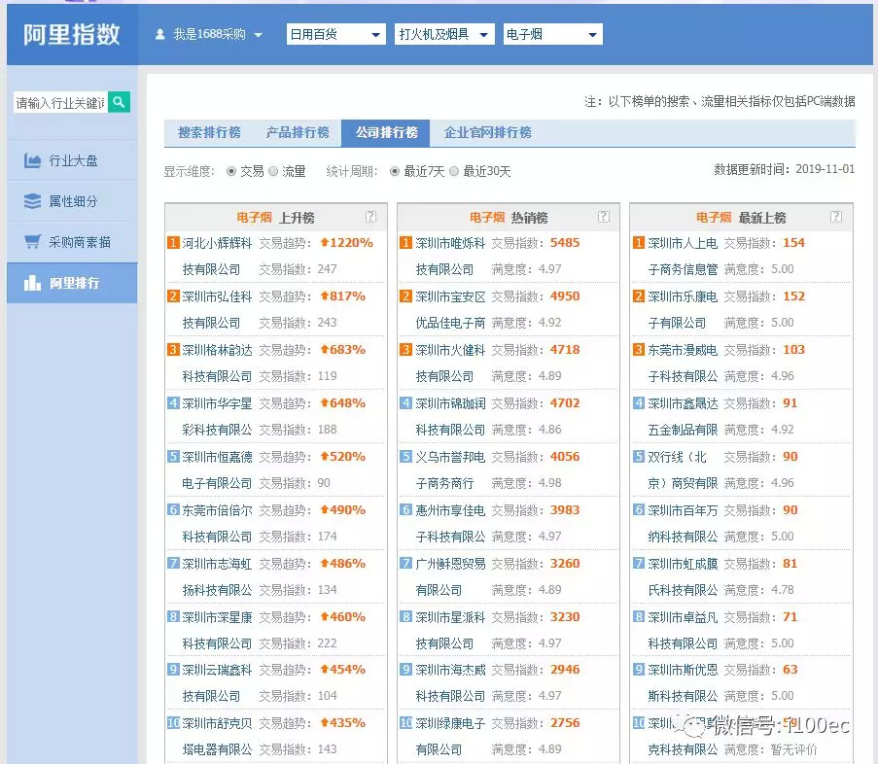Image resolution: width=878 pixels, height=764 pixels.
Task: Switch to the 企业官网排行榜 tab
Action: 487,132
